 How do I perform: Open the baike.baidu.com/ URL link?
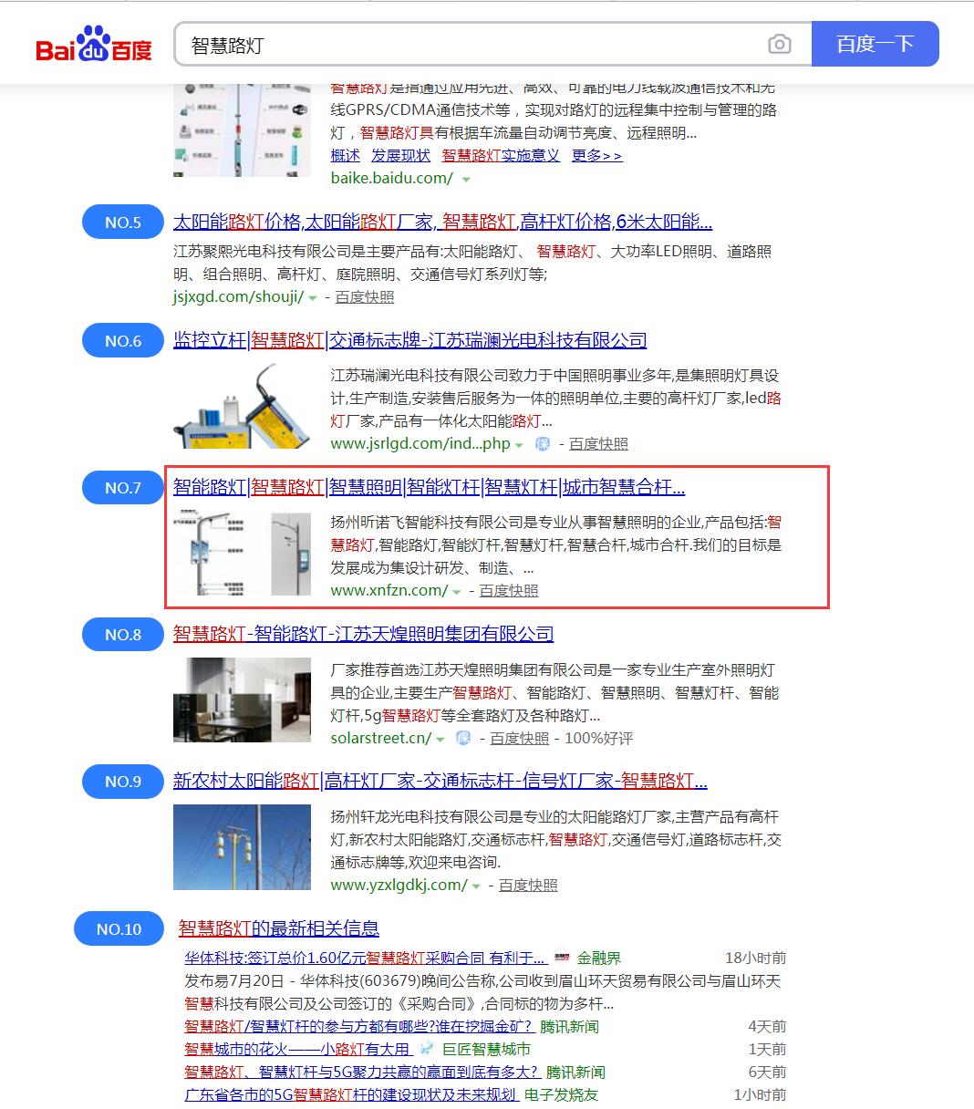392,178
